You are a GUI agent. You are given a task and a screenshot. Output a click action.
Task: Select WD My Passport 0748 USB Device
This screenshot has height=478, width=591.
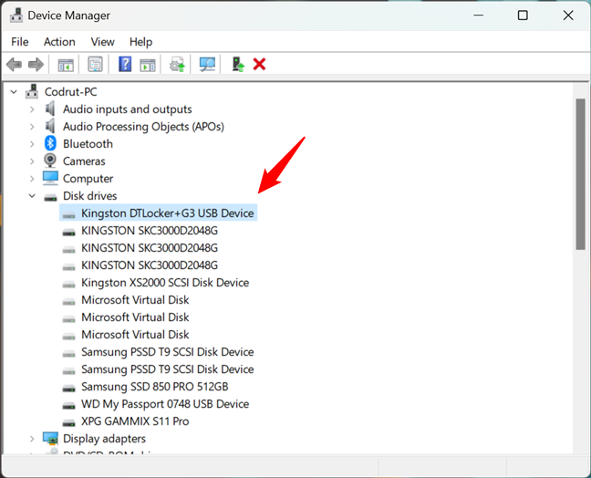pos(165,404)
